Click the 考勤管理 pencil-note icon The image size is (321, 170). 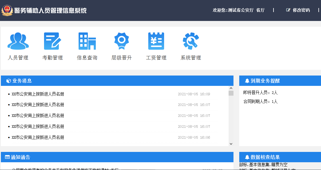[x=52, y=41]
